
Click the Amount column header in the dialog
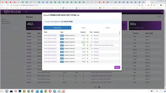click(x=83, y=32)
